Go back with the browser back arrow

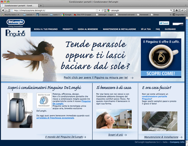tap(3, 10)
